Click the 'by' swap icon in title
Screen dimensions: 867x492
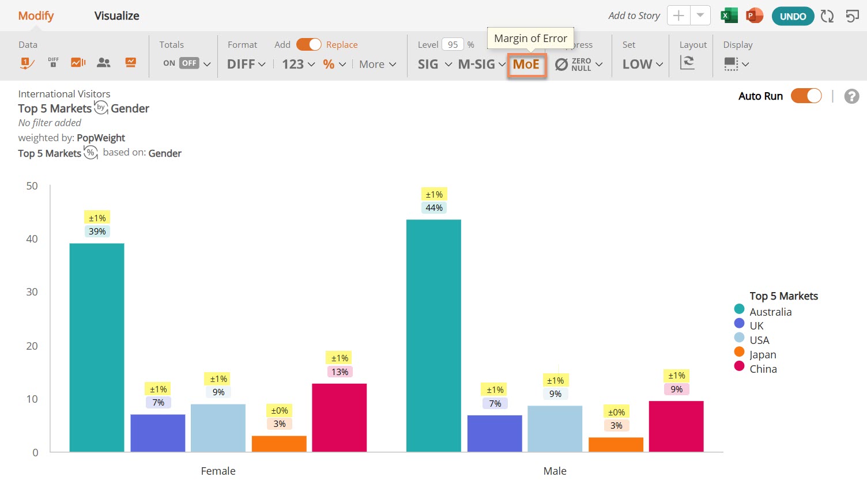(x=101, y=108)
